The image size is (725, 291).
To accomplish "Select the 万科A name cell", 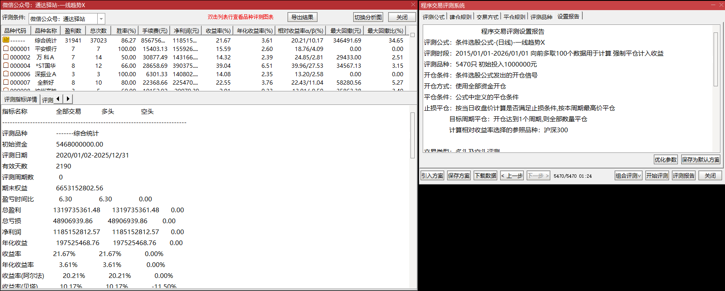I will 45,57.
